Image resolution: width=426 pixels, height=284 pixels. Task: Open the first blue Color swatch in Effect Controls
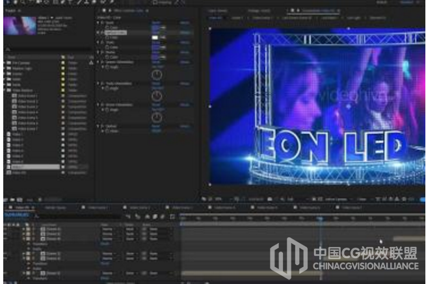click(155, 28)
